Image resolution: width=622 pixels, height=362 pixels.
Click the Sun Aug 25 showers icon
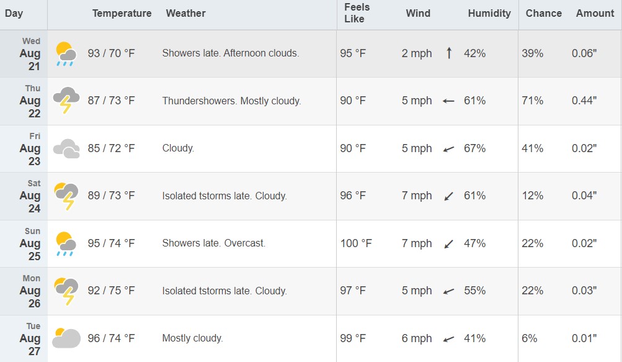coord(66,243)
